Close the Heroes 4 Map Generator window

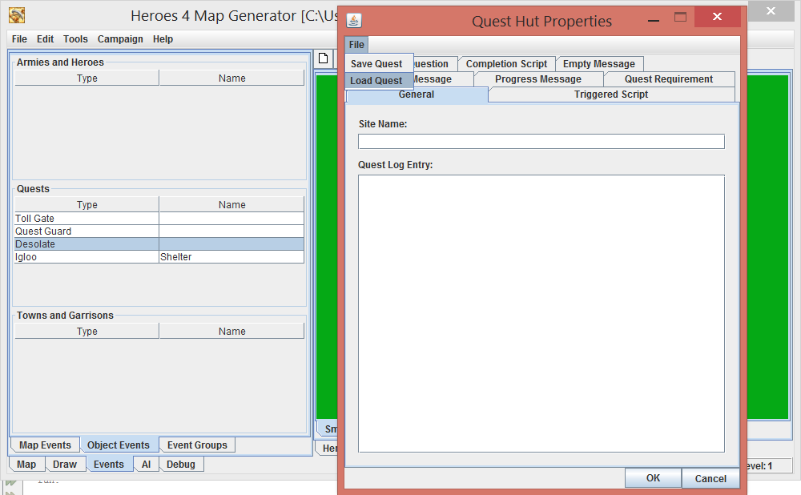tap(771, 10)
